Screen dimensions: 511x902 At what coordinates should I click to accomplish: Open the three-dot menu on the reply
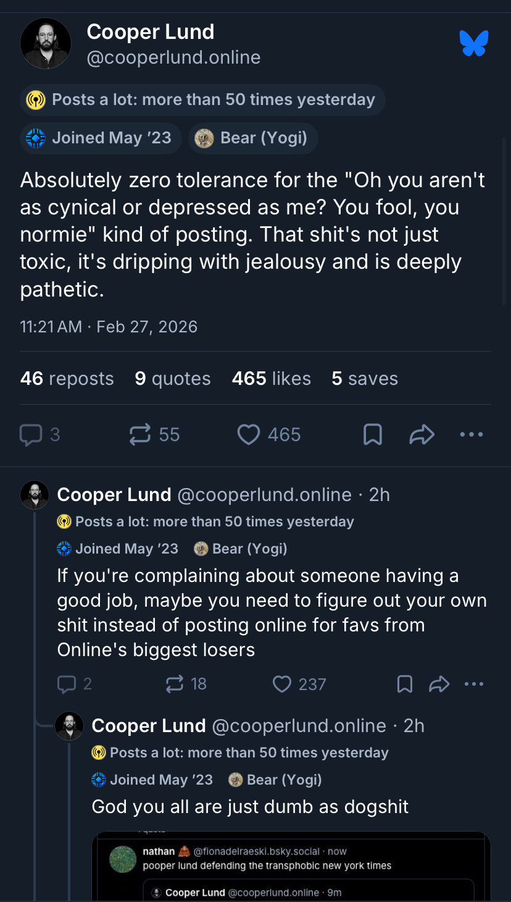click(474, 684)
